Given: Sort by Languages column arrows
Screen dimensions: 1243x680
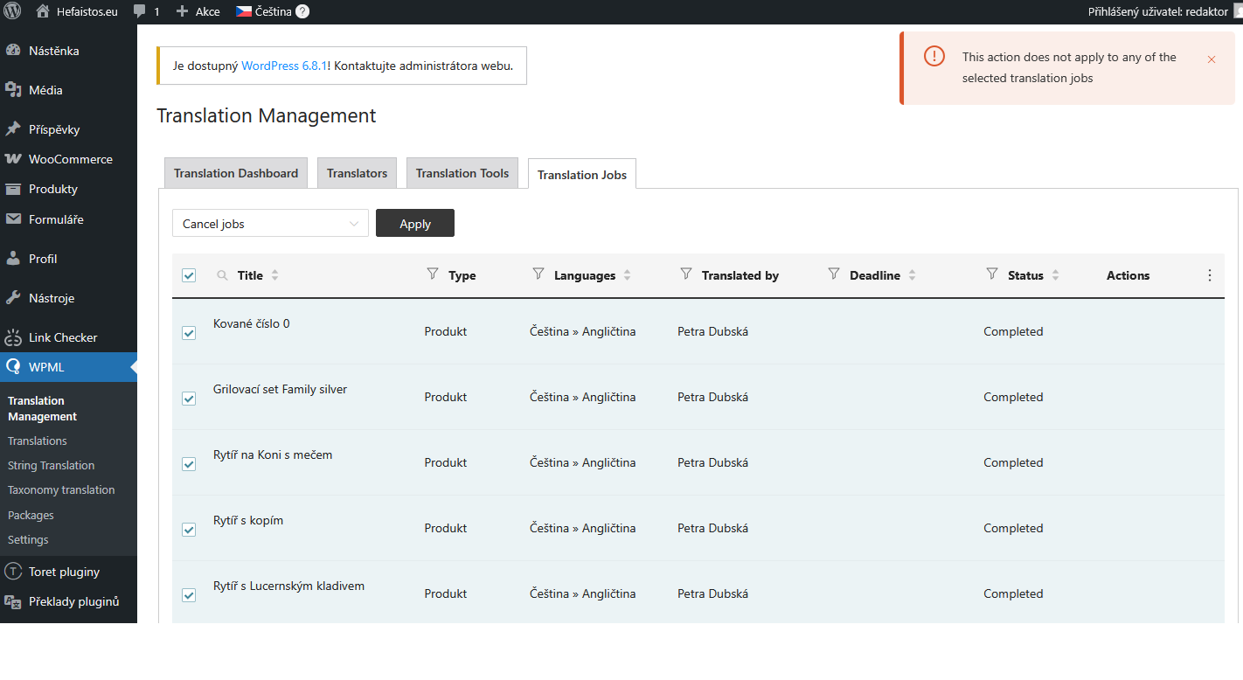Looking at the screenshot, I should 628,275.
